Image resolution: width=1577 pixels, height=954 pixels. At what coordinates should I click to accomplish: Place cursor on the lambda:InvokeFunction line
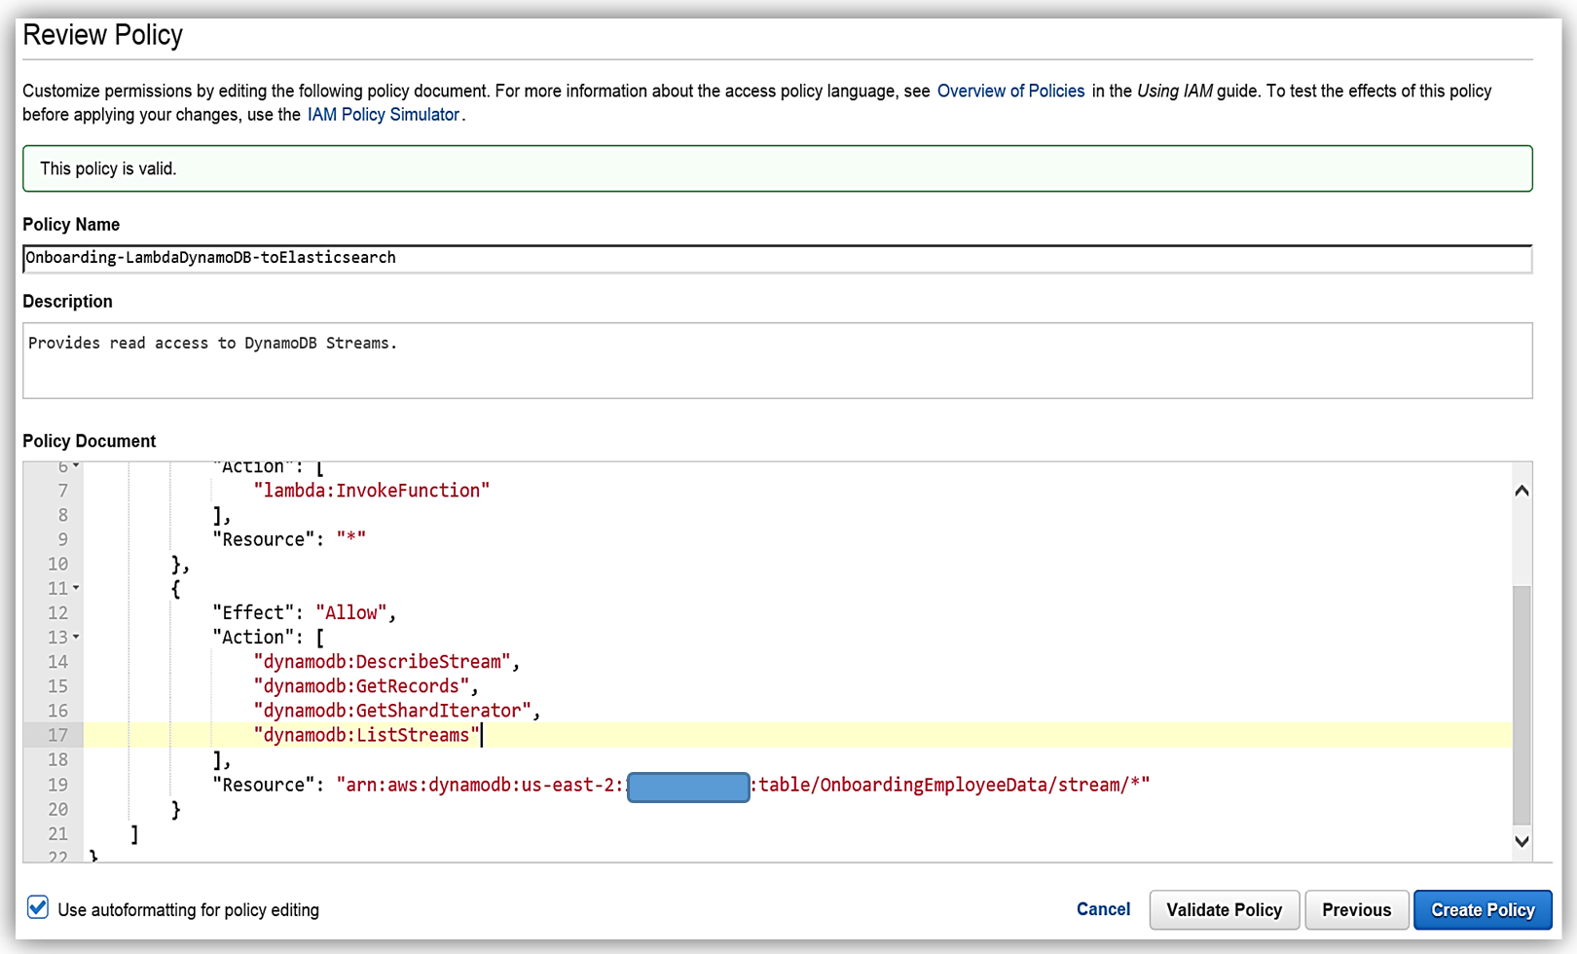tap(371, 491)
